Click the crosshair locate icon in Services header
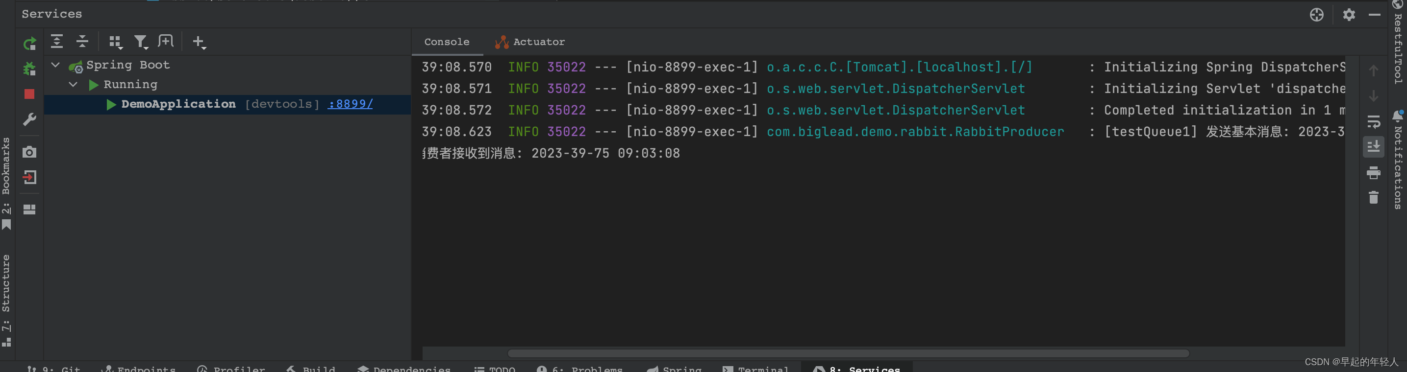1407x372 pixels. [x=1316, y=15]
